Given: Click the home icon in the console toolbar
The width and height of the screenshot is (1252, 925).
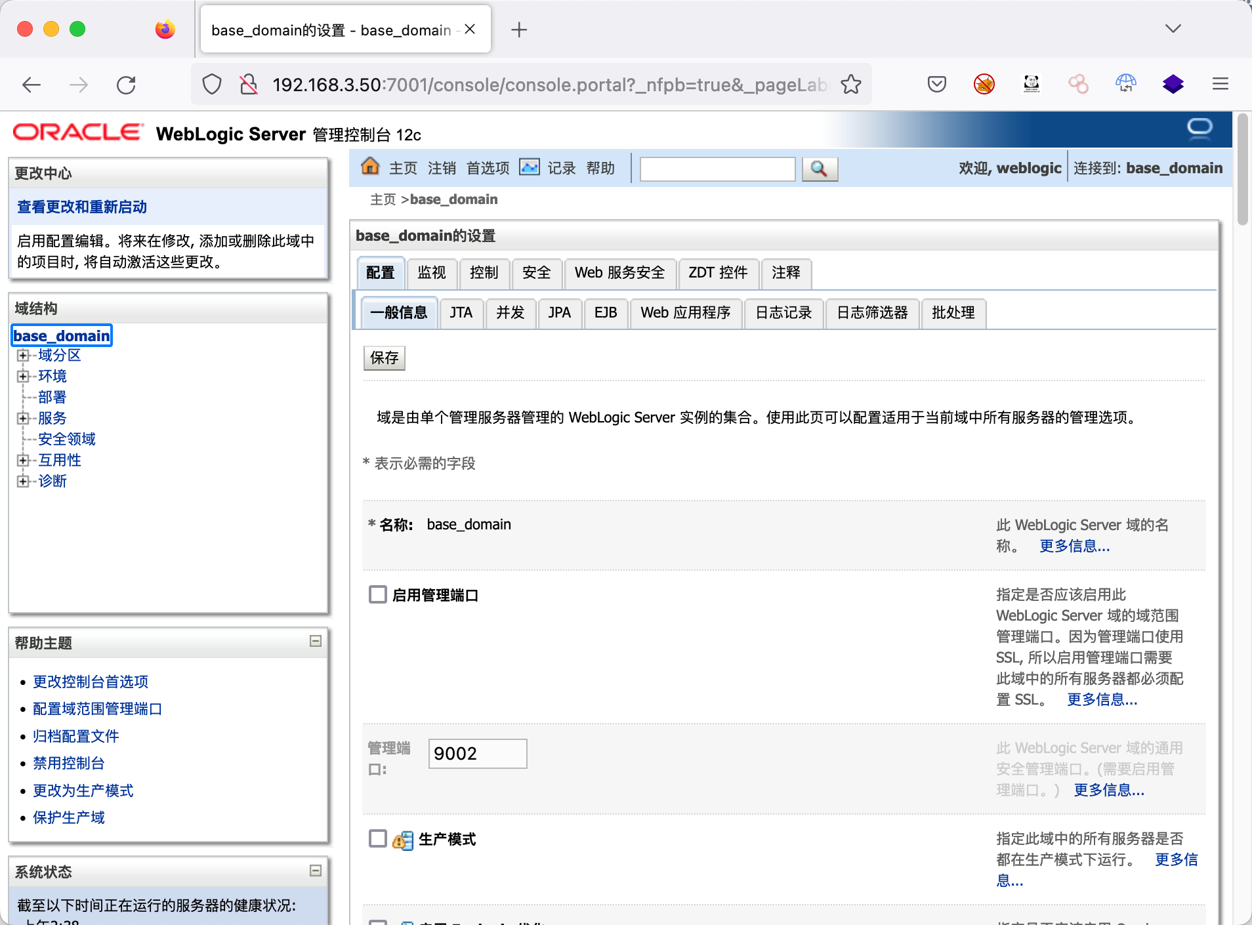Looking at the screenshot, I should (x=370, y=167).
